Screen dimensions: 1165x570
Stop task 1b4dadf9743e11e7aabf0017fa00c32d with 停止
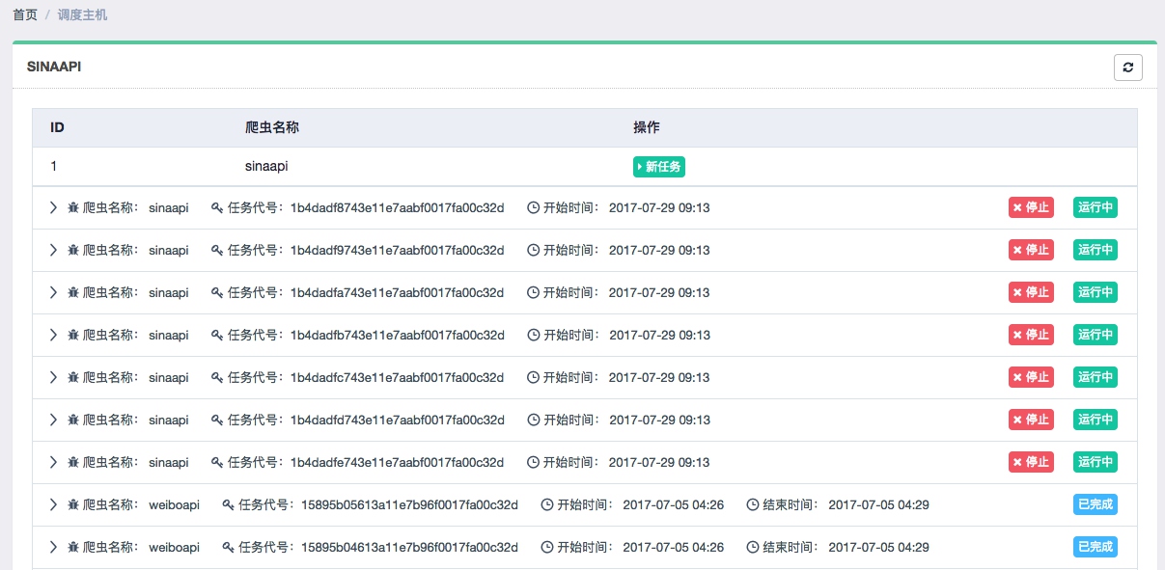click(1031, 250)
